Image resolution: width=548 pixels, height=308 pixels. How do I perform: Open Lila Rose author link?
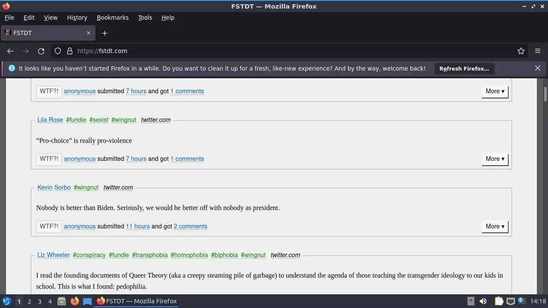click(50, 120)
